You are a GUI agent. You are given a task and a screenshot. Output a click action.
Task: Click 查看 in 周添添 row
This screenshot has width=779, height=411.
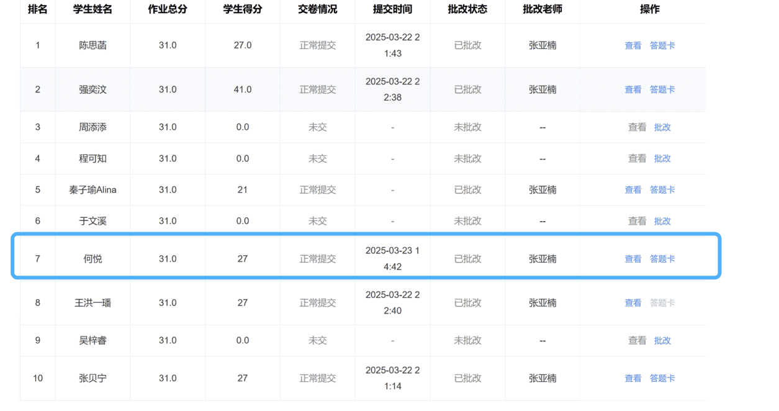[637, 127]
